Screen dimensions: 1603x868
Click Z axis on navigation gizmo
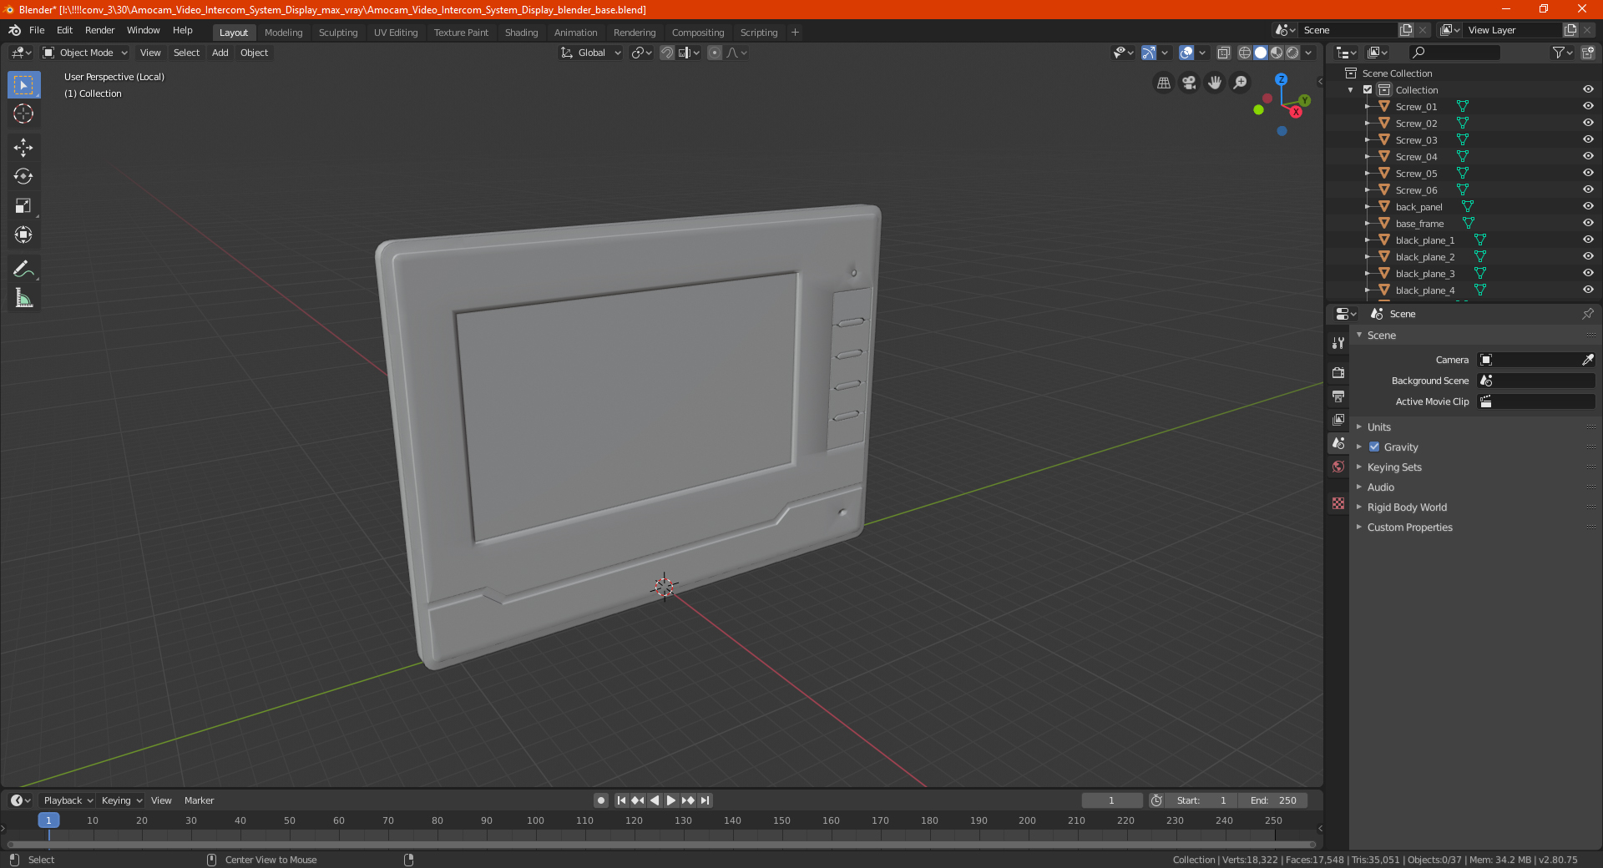coord(1281,79)
